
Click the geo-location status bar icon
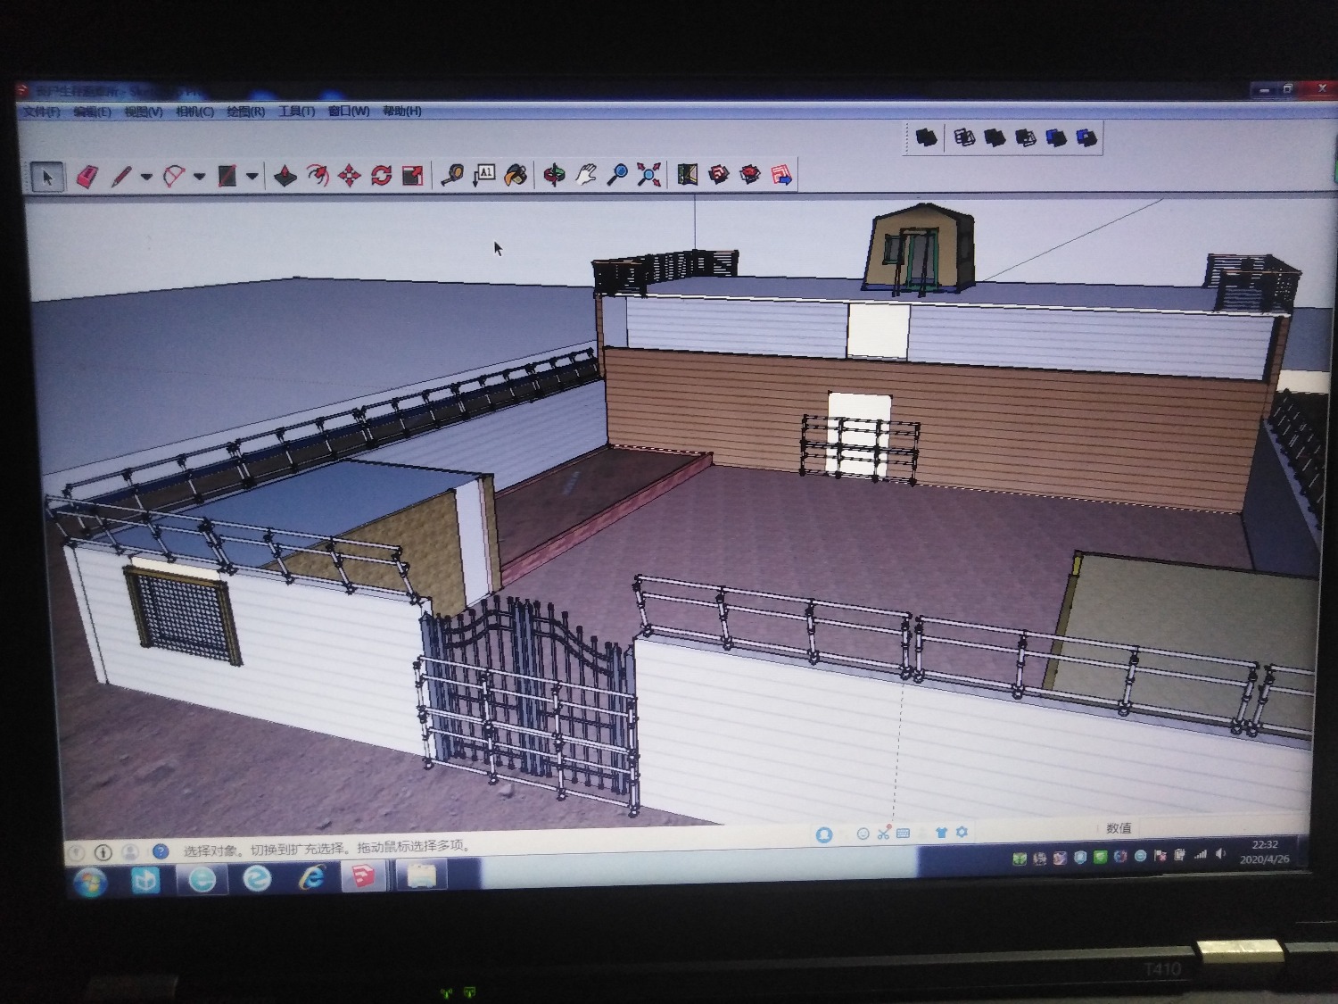[77, 852]
